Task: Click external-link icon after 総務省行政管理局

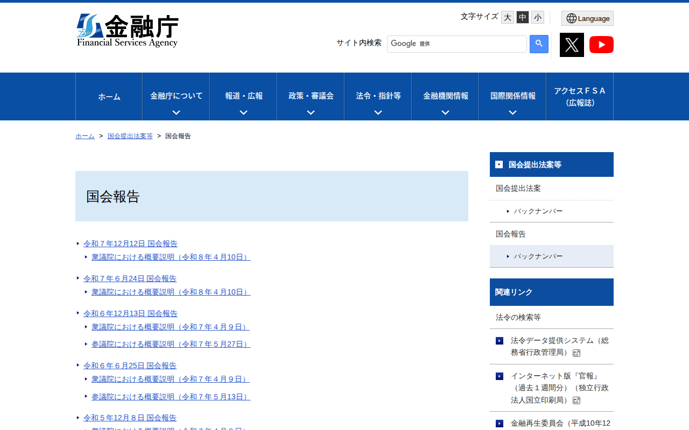Action: 576,353
